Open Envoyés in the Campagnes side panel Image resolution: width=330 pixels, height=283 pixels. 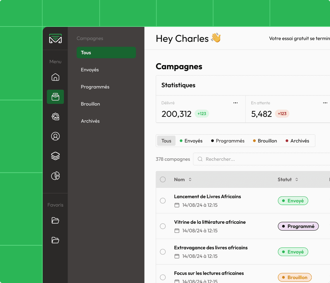point(90,70)
